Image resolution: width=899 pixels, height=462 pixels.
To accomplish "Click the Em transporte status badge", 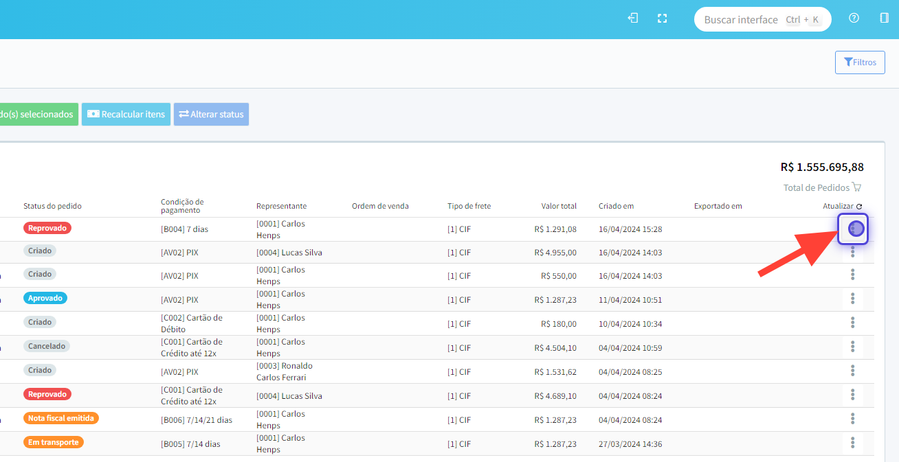I will (54, 442).
